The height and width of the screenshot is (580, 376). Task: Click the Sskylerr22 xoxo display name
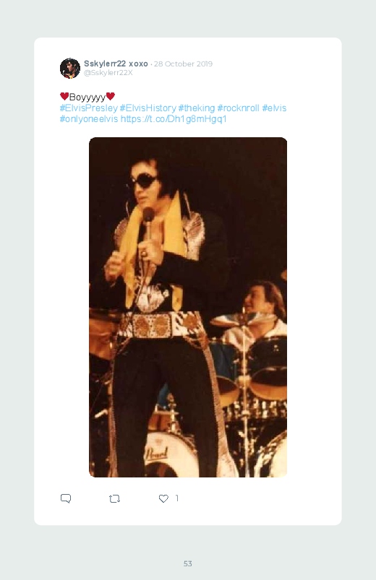click(x=116, y=64)
